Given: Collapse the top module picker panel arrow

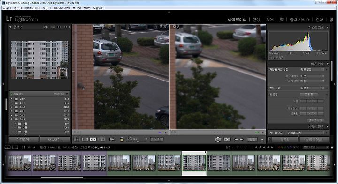Looking at the screenshot, I should 169,12.
